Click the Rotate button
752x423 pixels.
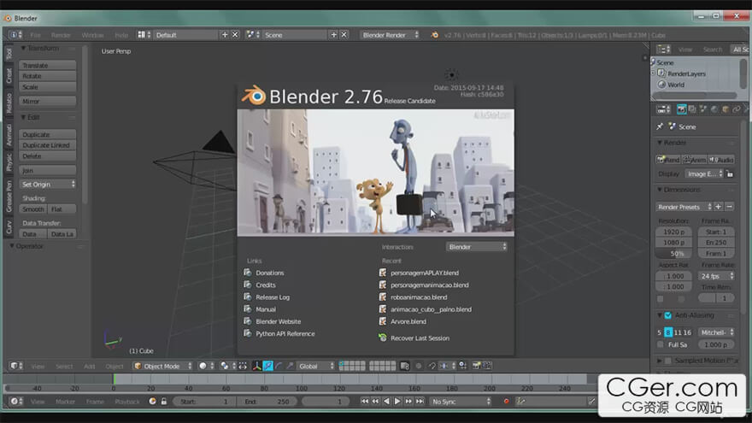pyautogui.click(x=48, y=76)
